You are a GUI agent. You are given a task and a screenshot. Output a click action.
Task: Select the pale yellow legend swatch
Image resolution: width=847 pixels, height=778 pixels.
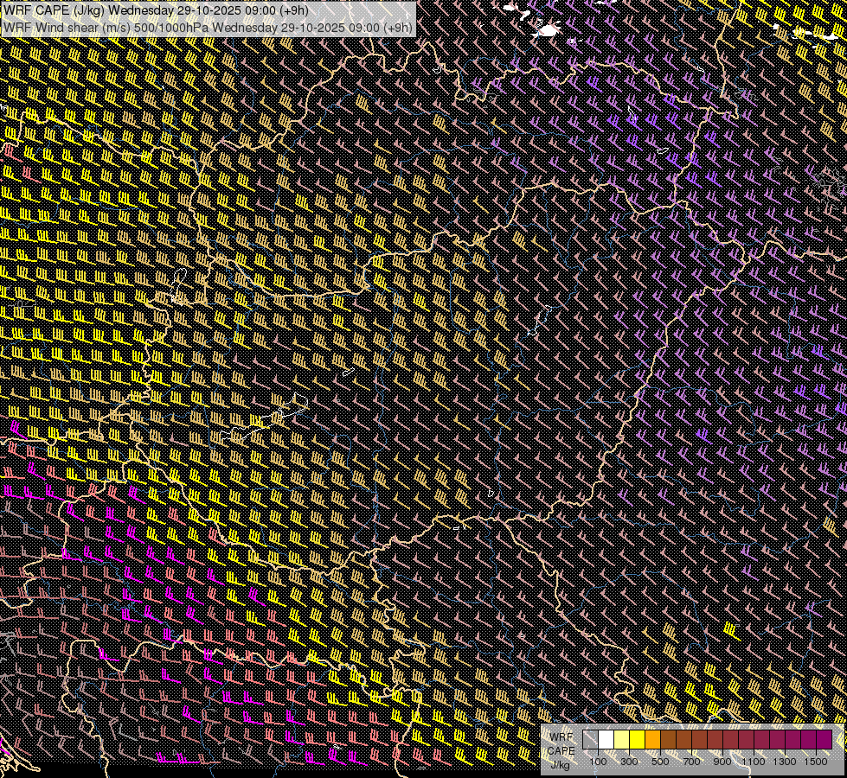[622, 740]
